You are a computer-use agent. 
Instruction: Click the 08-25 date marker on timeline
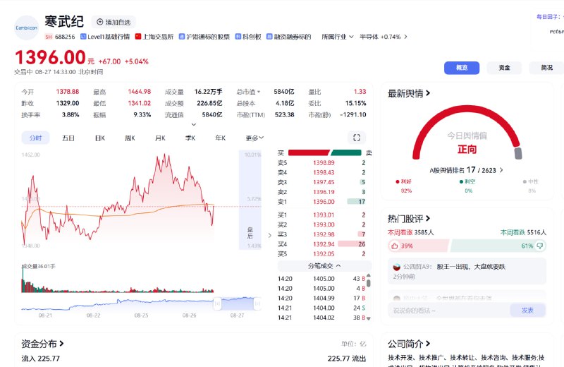point(141,315)
